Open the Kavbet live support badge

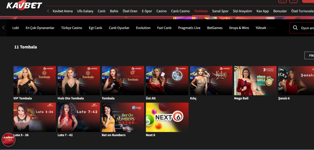coord(8,140)
